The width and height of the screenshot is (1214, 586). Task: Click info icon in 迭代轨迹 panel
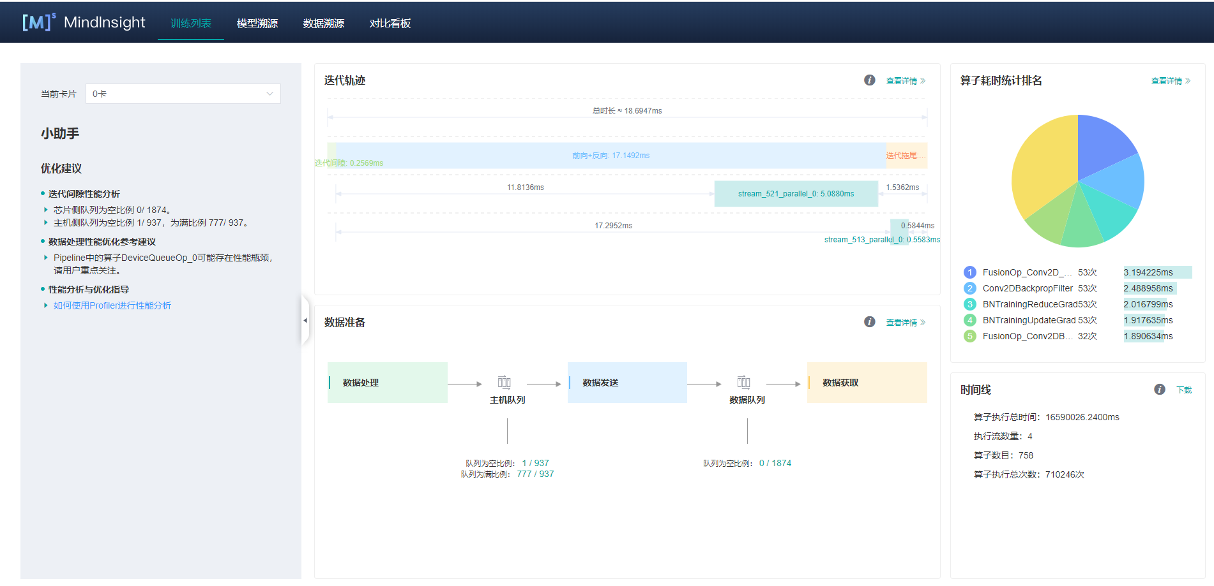(869, 80)
